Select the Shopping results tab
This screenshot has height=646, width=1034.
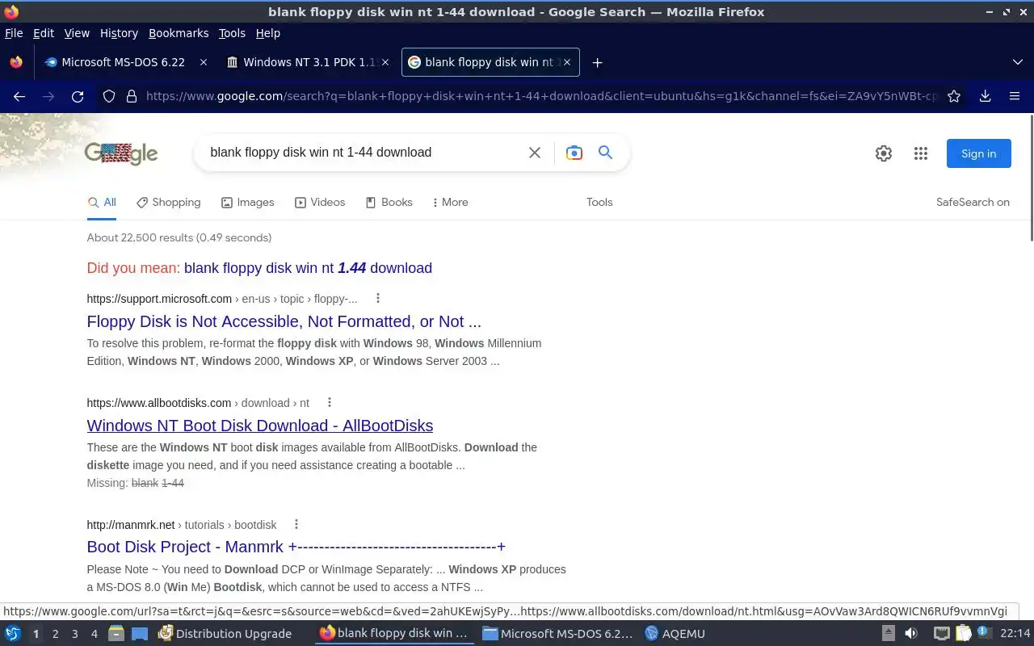click(x=169, y=202)
